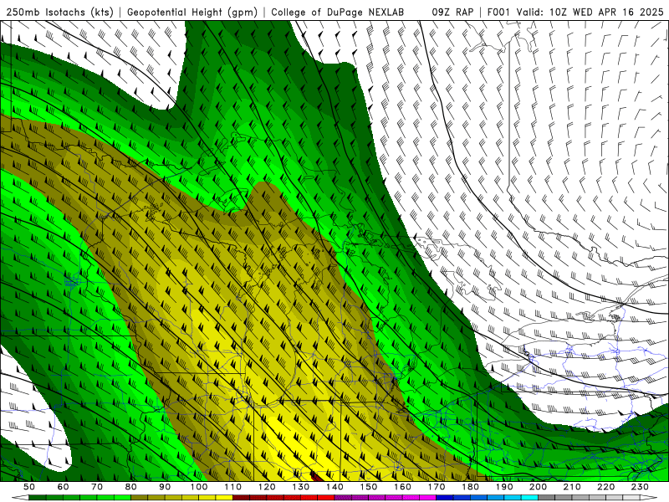Click the 140 label on the color scale
The width and height of the screenshot is (669, 502).
[334, 487]
